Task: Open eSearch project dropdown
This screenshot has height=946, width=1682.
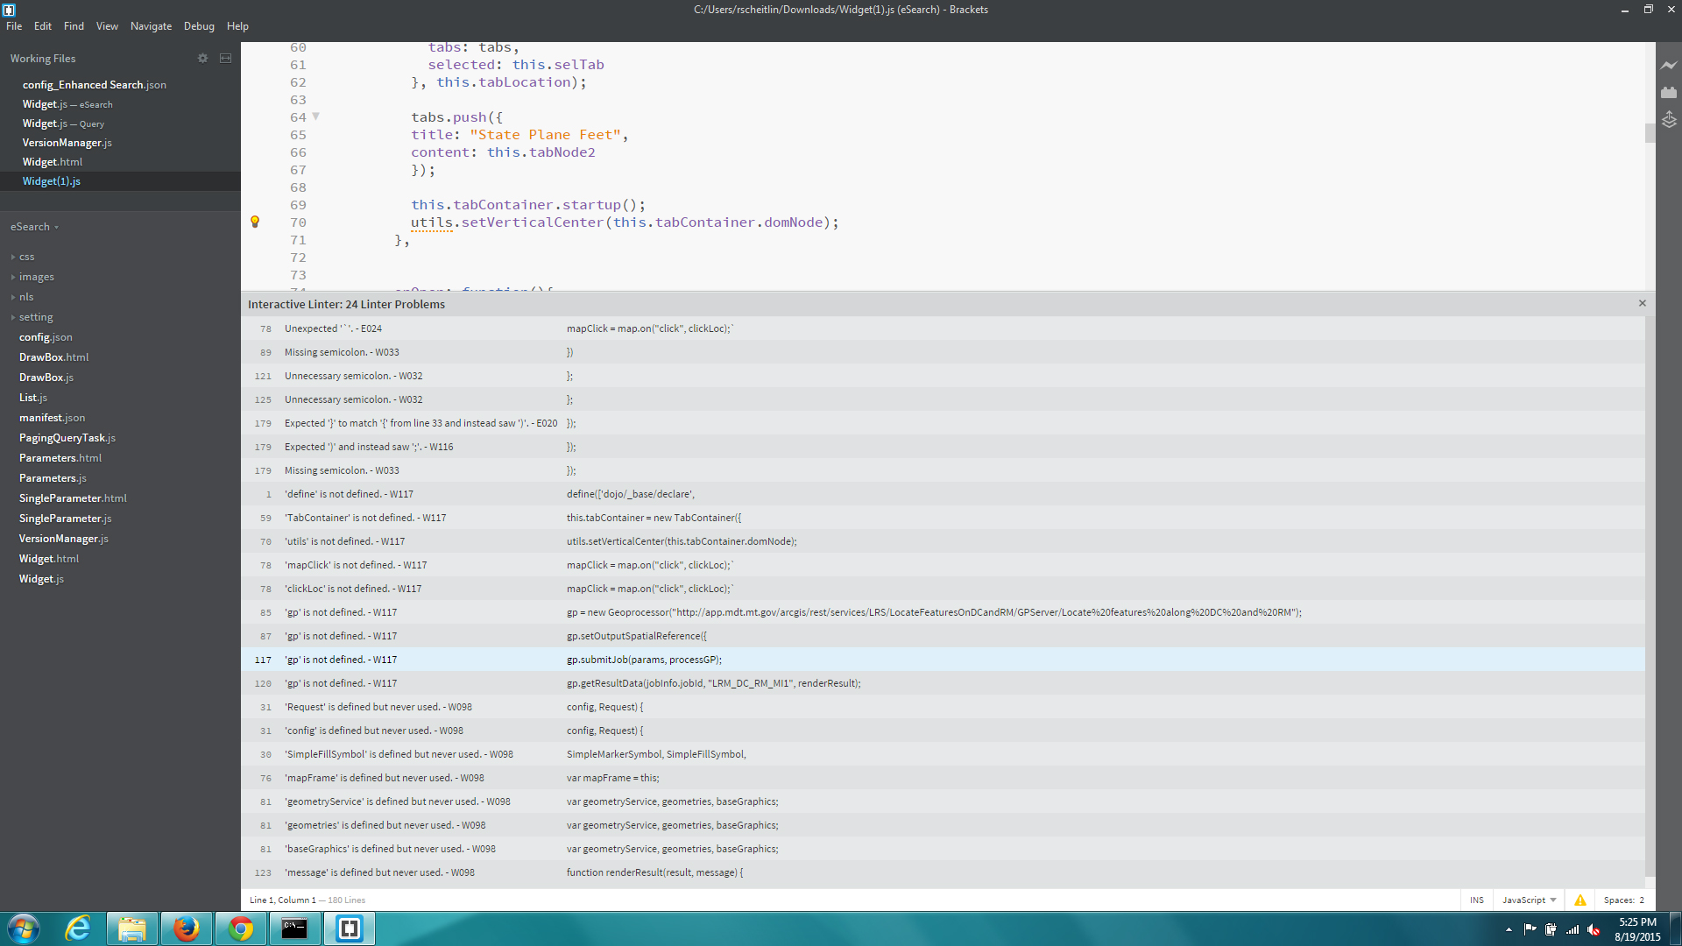Action: tap(34, 226)
